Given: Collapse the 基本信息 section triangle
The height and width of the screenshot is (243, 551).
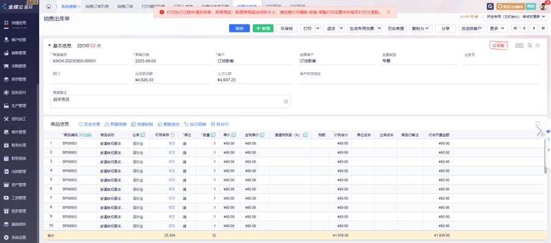Looking at the screenshot, I should [50, 46].
